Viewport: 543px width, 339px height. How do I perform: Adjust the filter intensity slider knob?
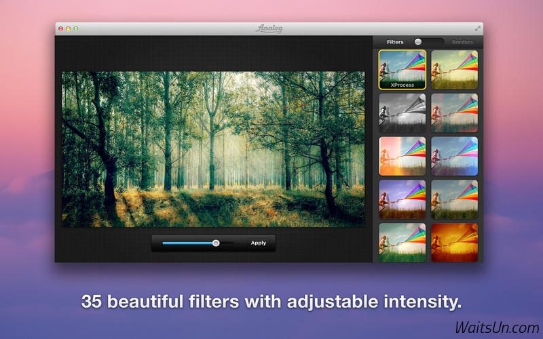[216, 243]
